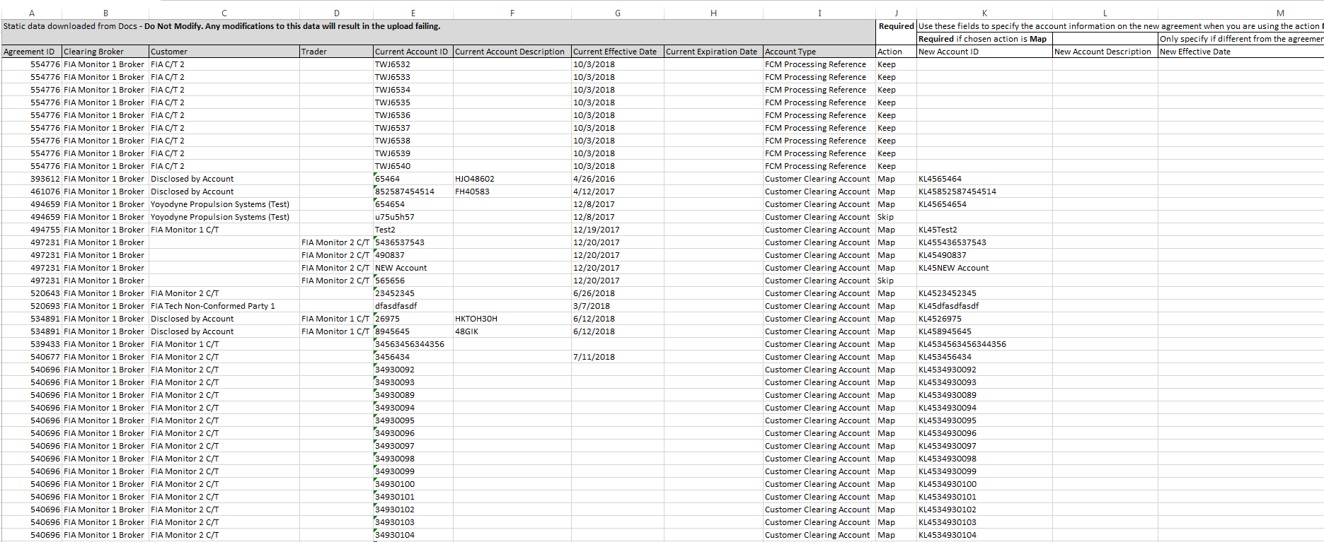Select column E header

[413, 13]
